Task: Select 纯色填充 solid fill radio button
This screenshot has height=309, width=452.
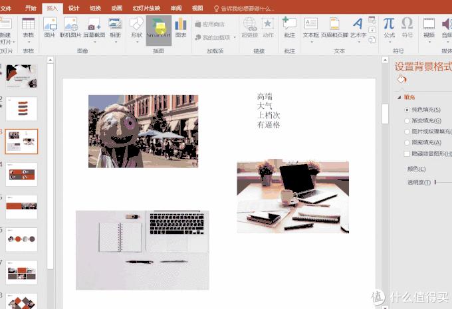Action: [x=407, y=110]
